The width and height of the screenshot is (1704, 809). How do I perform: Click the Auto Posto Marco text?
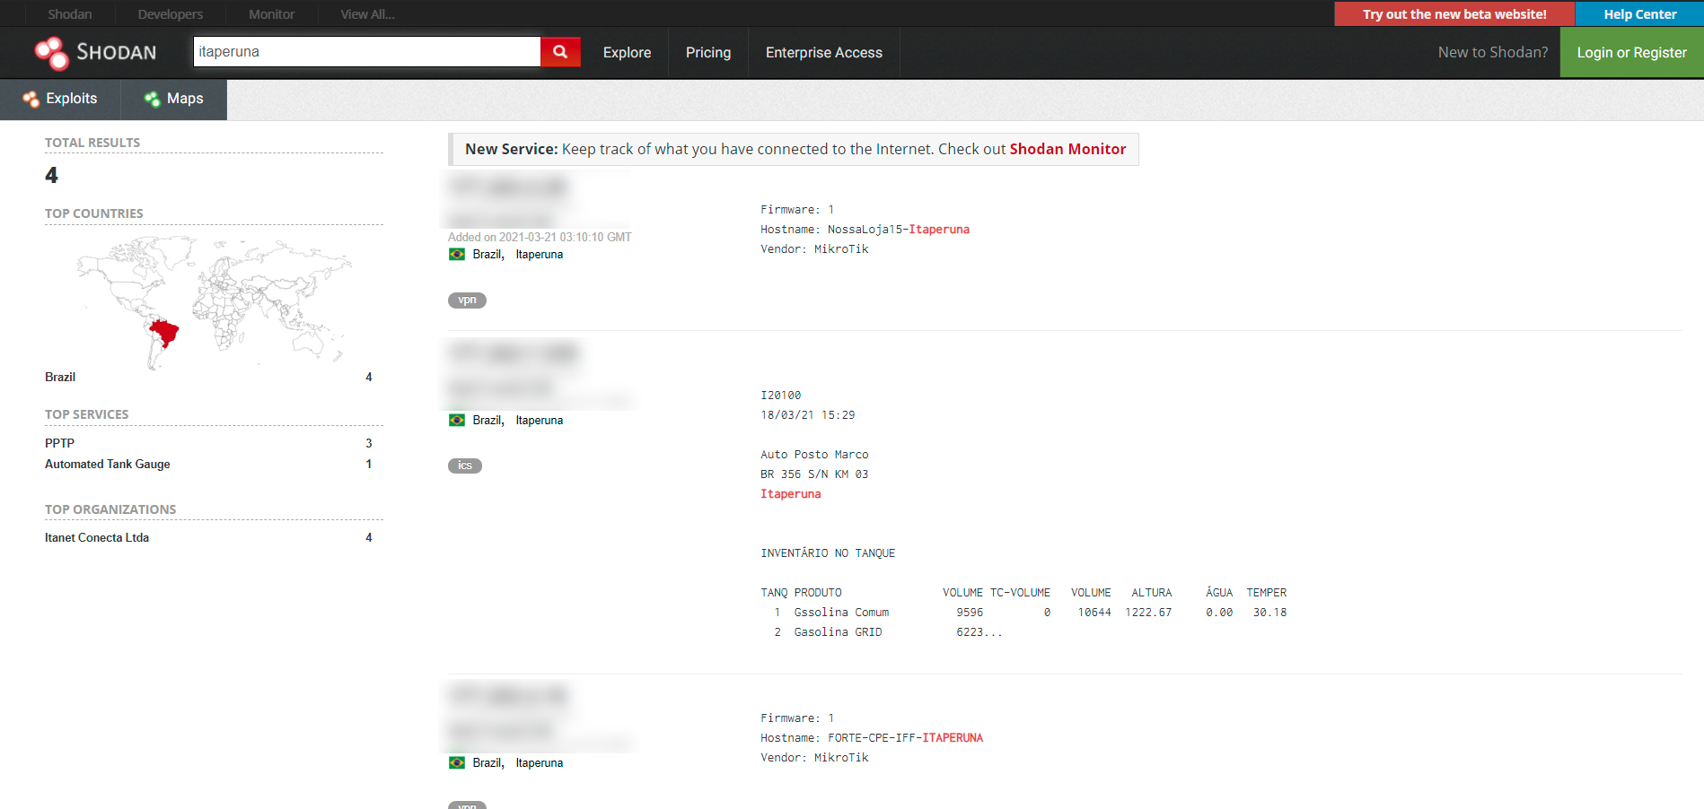(814, 455)
